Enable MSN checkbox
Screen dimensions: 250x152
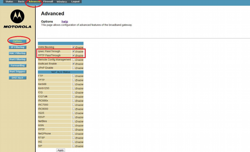pos(74,125)
